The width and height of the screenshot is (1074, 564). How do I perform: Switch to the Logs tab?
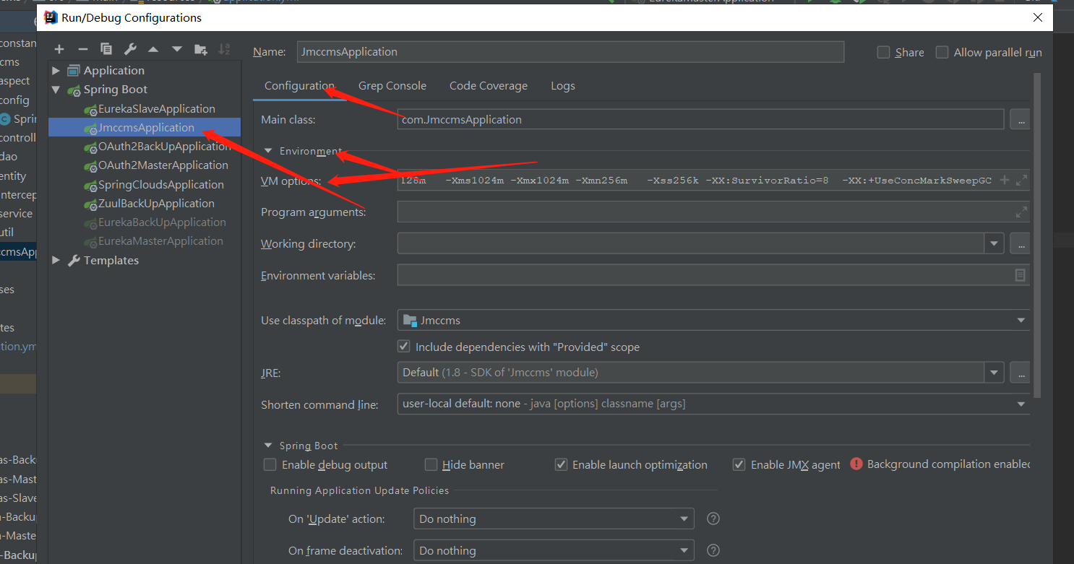pyautogui.click(x=563, y=86)
